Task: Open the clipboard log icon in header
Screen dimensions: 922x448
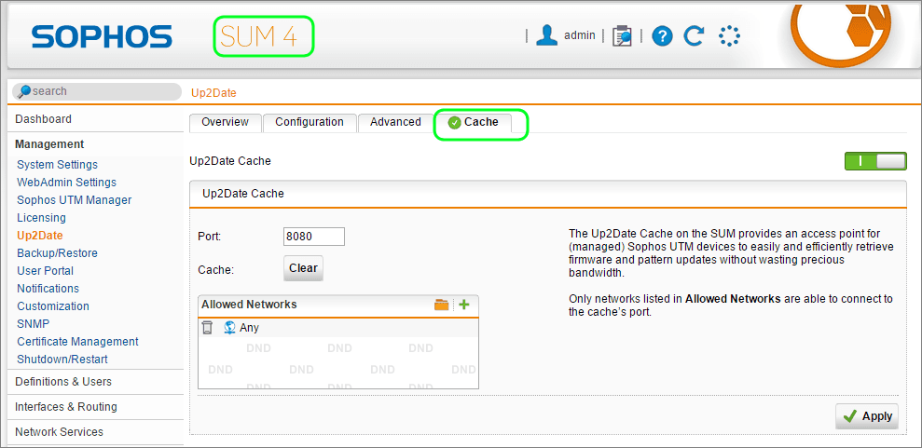Action: pyautogui.click(x=622, y=35)
